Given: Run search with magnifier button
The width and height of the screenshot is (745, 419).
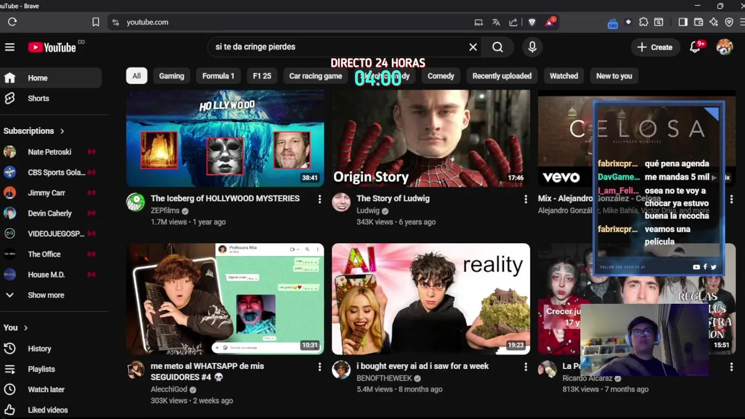Looking at the screenshot, I should click(498, 47).
